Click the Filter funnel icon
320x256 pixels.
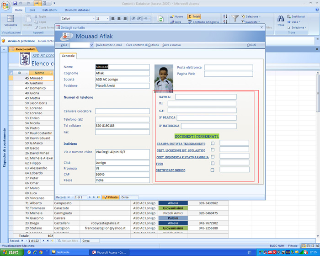tap(235, 19)
